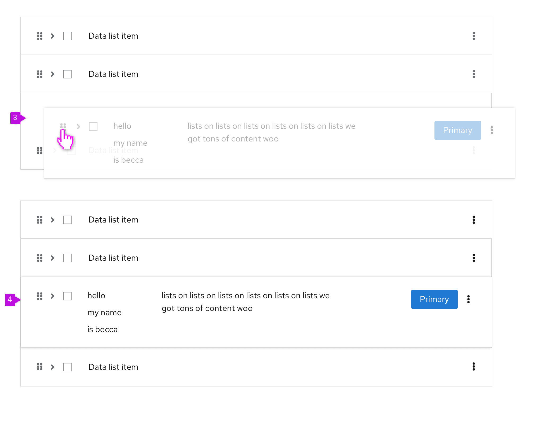
Task: Open kebab menu beside the solid blue Primary button
Action: [468, 299]
